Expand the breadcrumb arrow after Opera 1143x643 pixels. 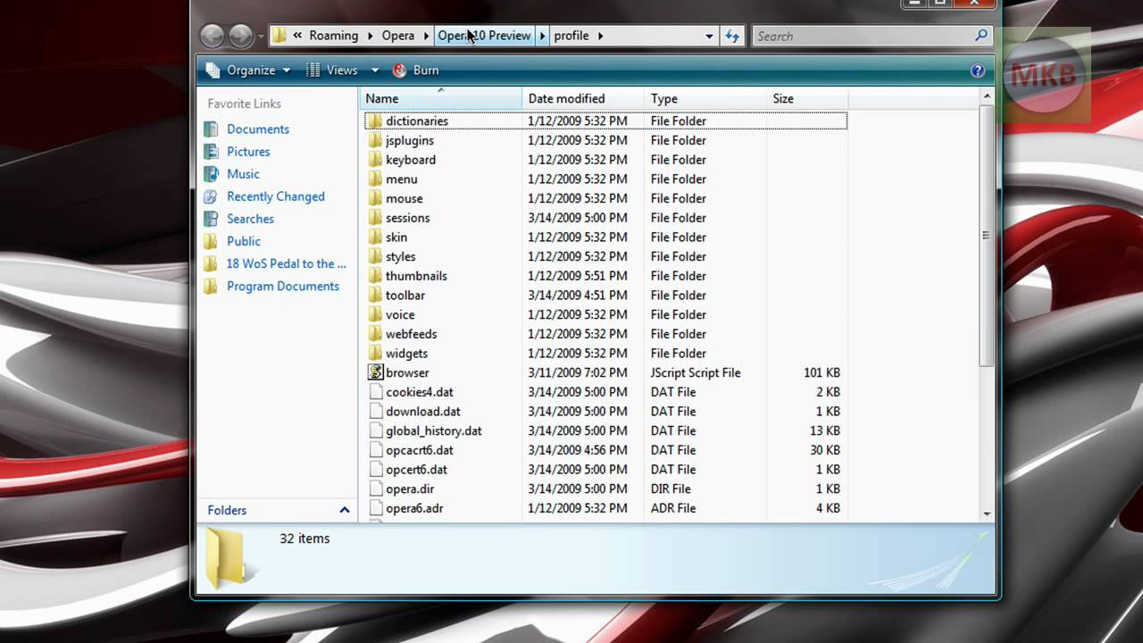click(426, 36)
